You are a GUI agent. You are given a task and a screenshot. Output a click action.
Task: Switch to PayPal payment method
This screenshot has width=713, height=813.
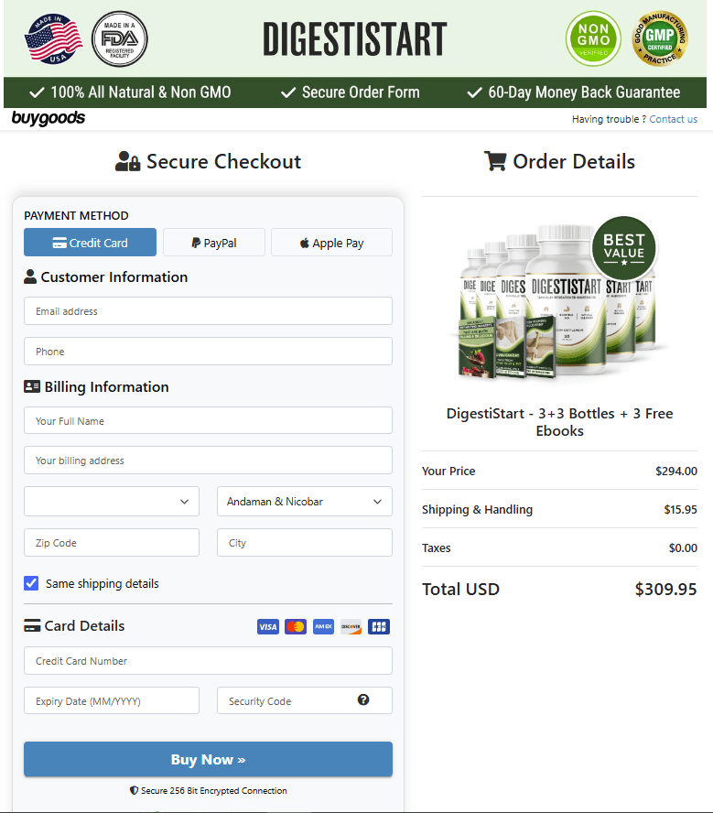214,243
